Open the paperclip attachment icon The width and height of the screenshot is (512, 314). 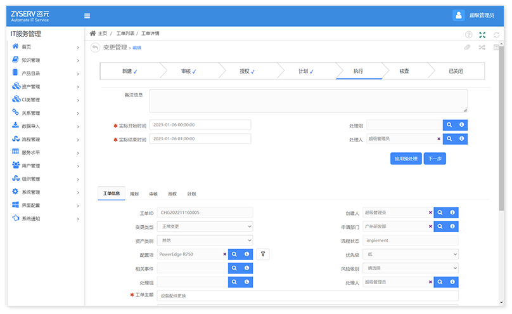467,48
